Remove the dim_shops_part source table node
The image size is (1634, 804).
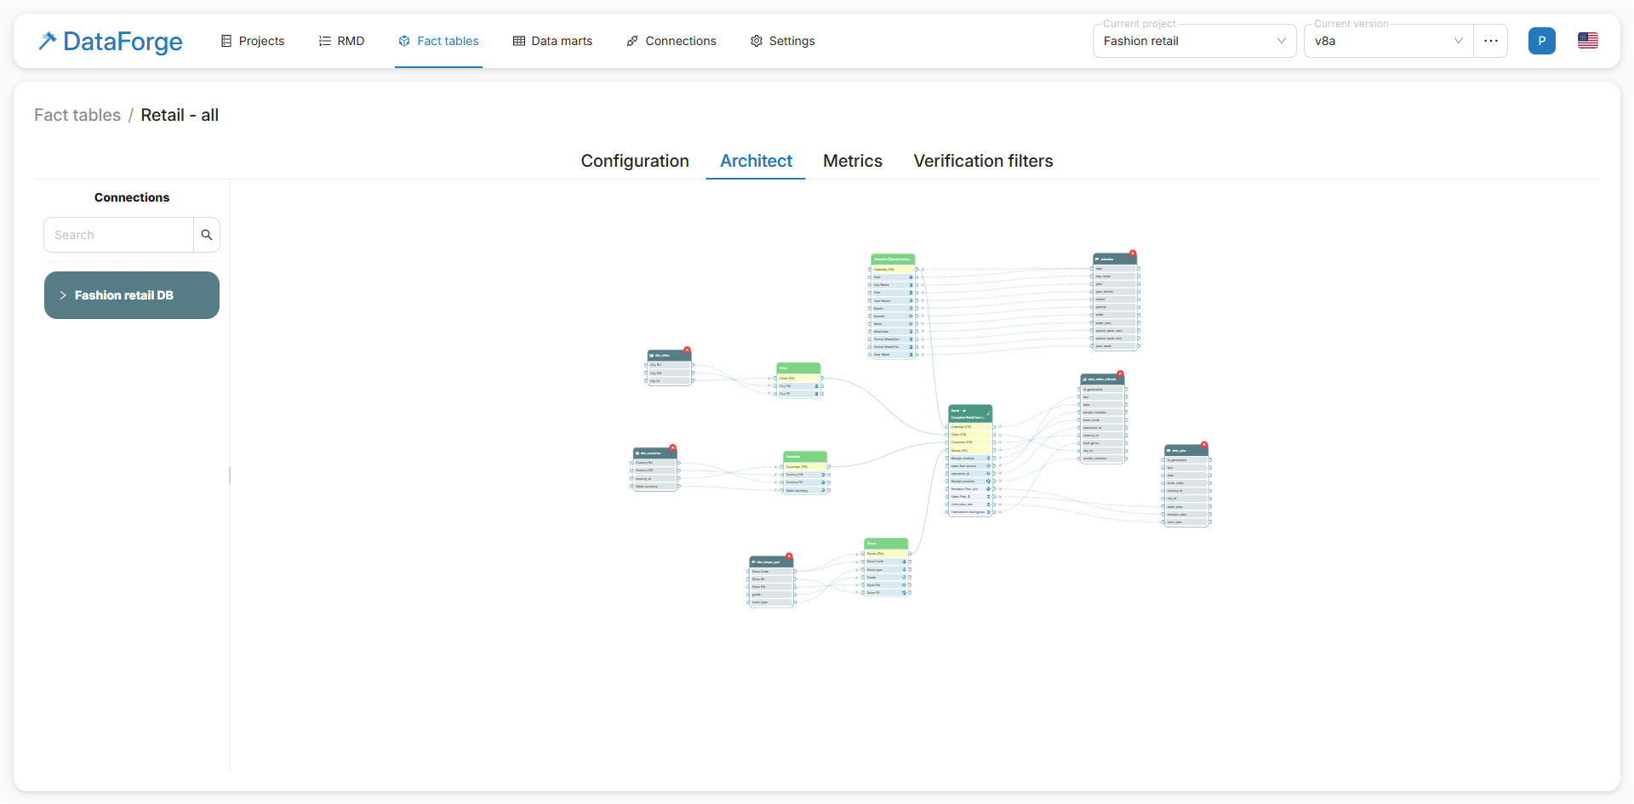[x=789, y=556]
